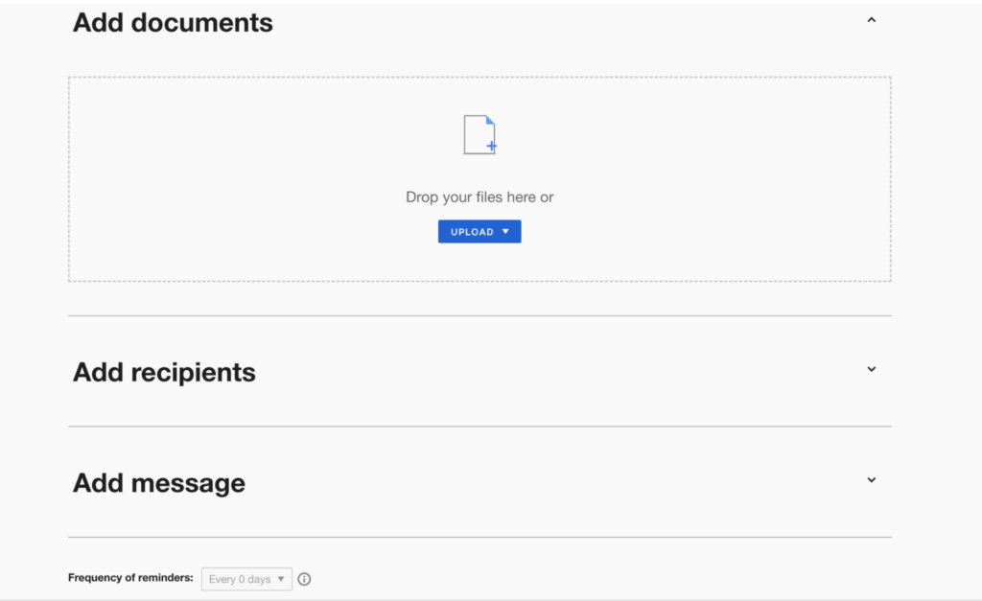
Task: Click the downward chevron beside Add recipients
Action: pyautogui.click(x=871, y=369)
